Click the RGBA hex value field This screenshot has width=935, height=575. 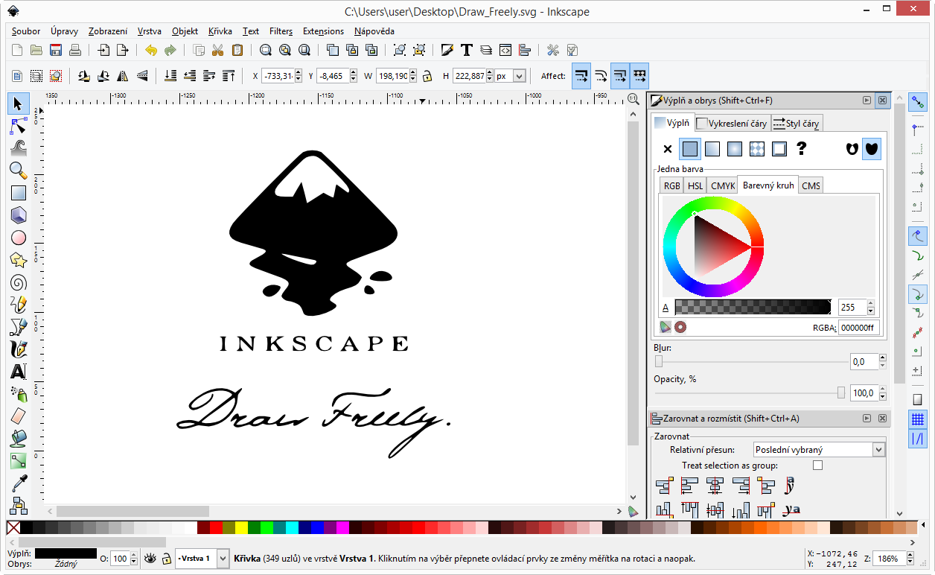pos(859,328)
